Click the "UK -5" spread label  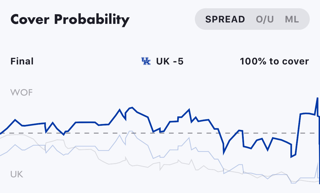click(170, 61)
